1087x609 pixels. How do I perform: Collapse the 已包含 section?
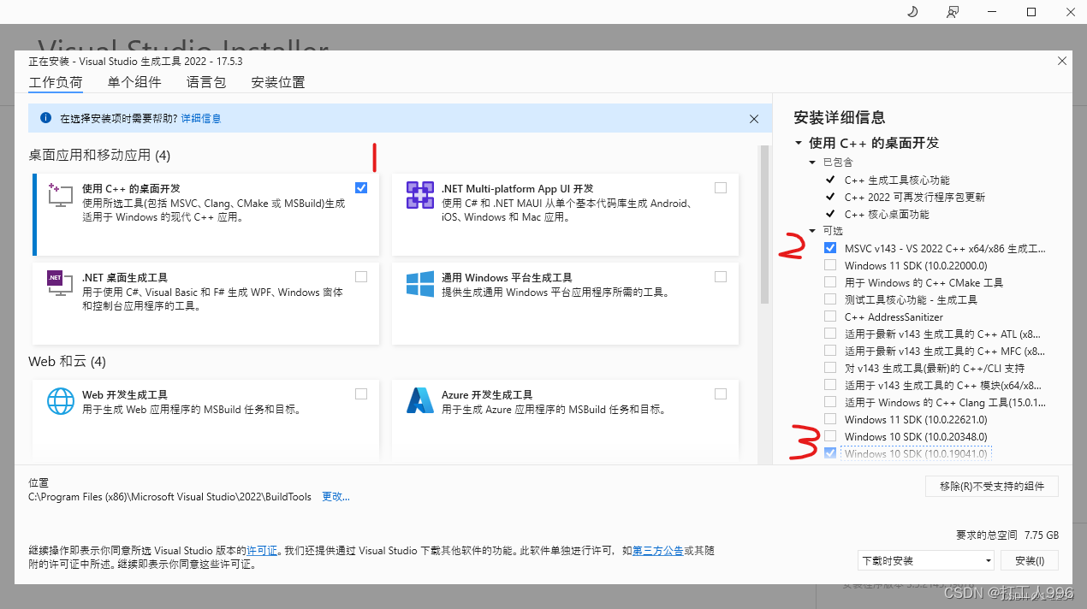[811, 161]
